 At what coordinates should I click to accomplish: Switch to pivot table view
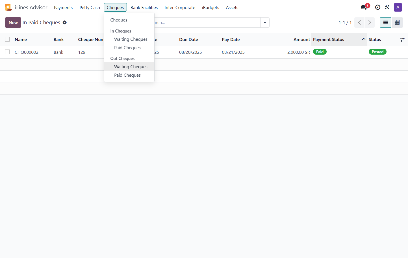point(397,23)
